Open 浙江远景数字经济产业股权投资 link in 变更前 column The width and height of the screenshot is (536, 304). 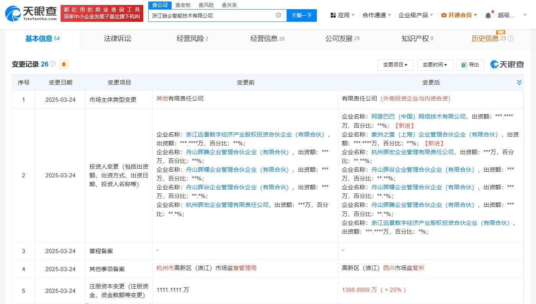[255, 134]
